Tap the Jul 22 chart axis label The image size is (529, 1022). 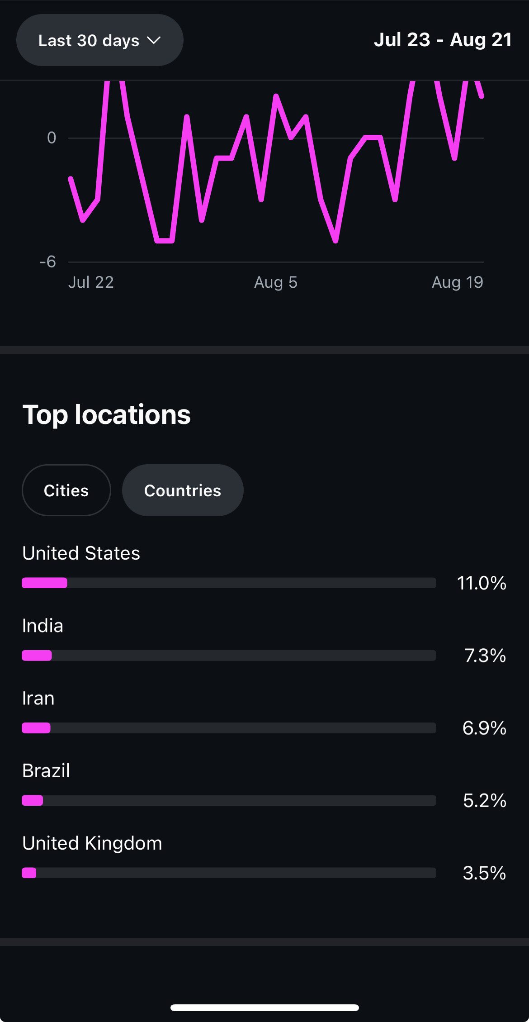click(91, 282)
